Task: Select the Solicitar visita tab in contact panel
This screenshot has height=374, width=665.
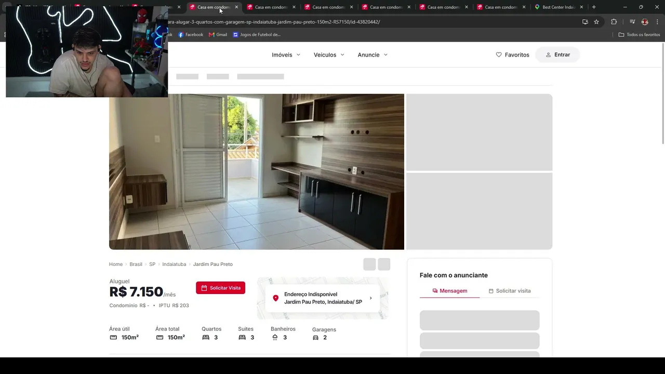Action: (x=509, y=291)
